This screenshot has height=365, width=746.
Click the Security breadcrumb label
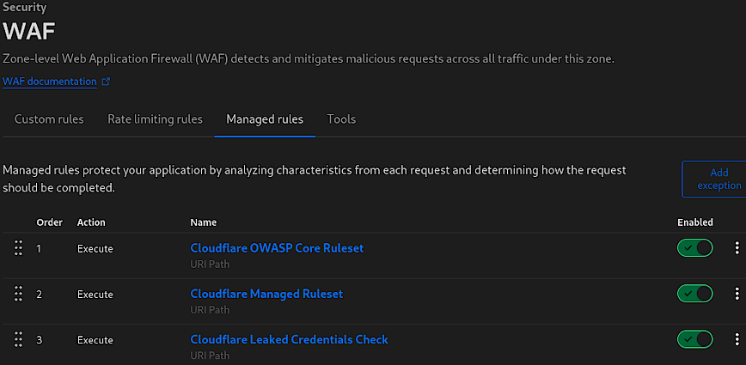click(x=24, y=7)
